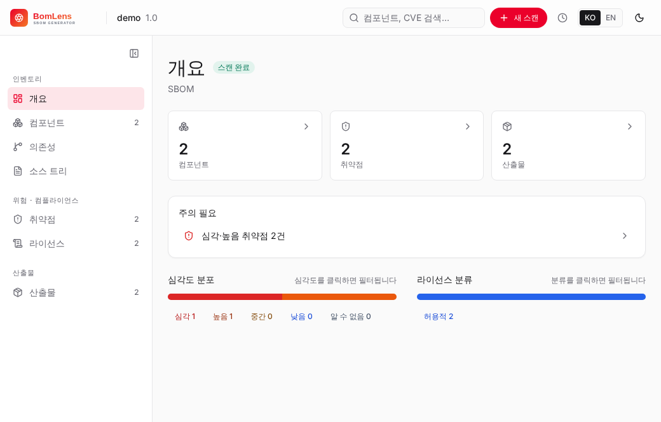Screen dimensions: 661x422
Task: Open the 심각·높음 취약점 2건 alert row
Action: [x=407, y=236]
